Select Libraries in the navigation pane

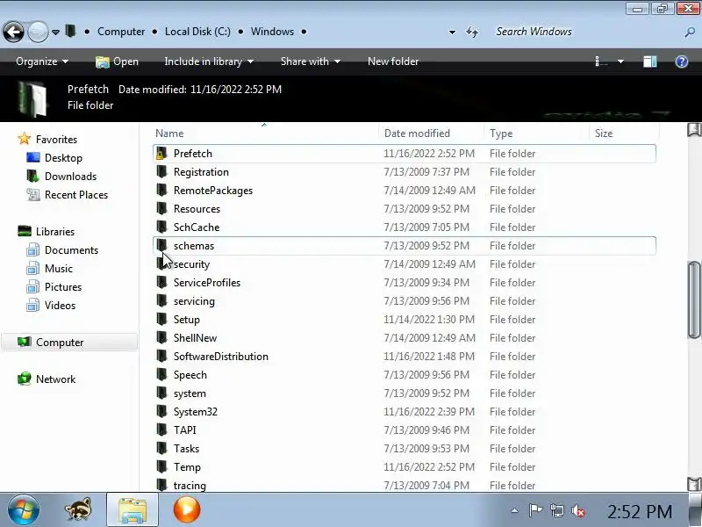tap(55, 232)
